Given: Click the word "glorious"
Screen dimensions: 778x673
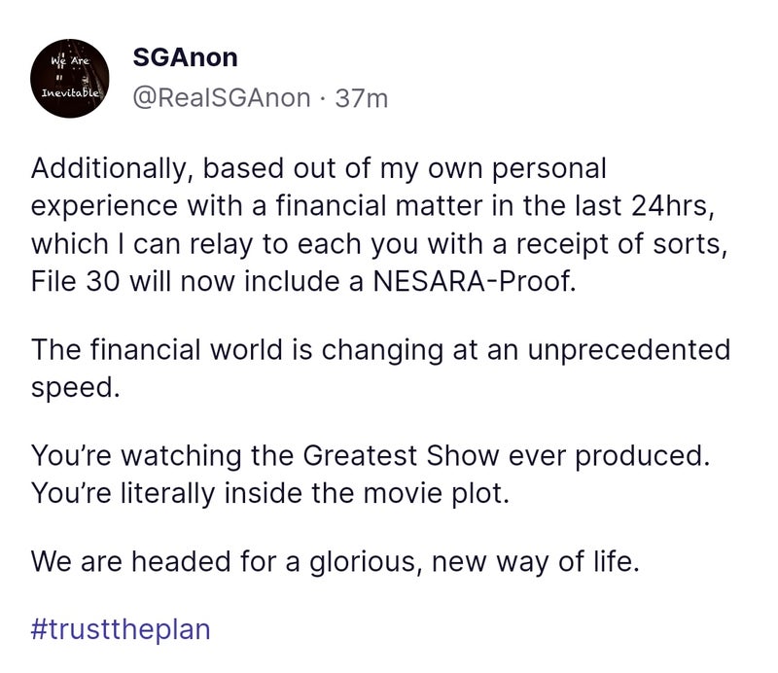Looking at the screenshot, I should 356,561.
